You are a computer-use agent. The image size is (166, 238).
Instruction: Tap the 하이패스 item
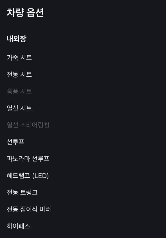coord(18,226)
